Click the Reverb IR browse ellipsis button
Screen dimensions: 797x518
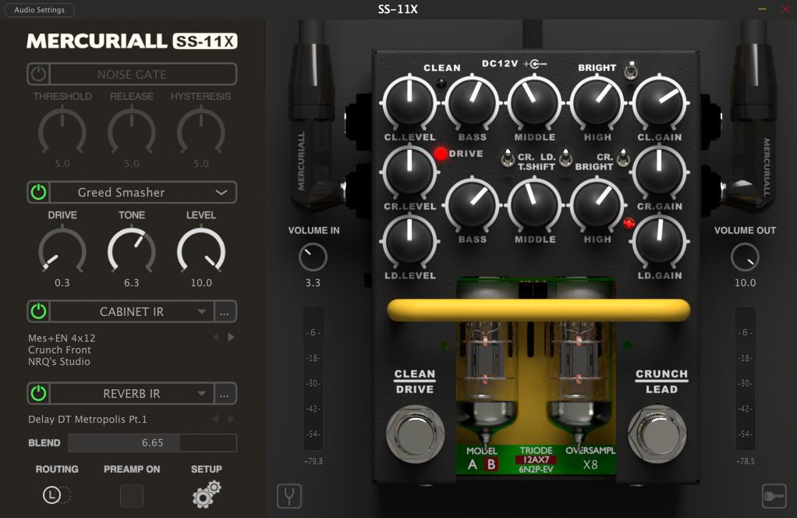coord(225,393)
